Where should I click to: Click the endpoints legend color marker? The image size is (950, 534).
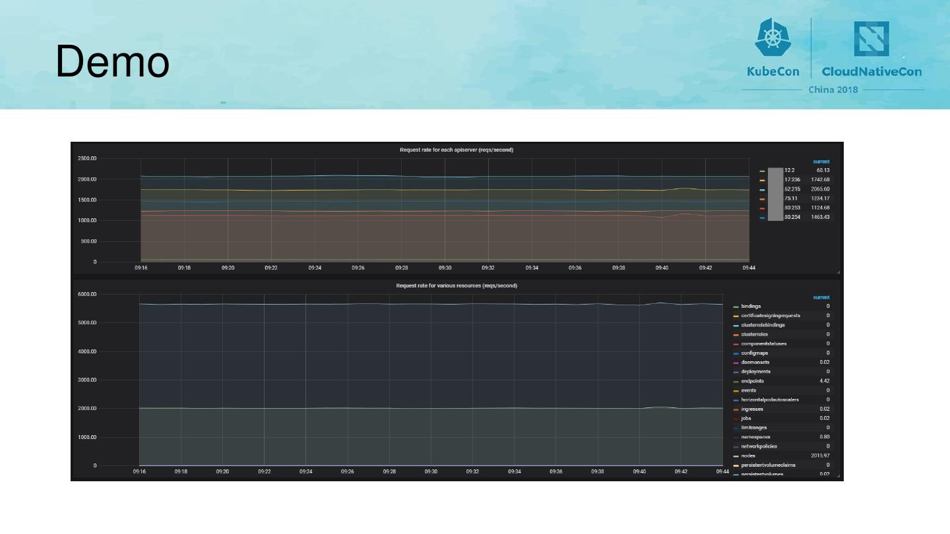pos(736,382)
